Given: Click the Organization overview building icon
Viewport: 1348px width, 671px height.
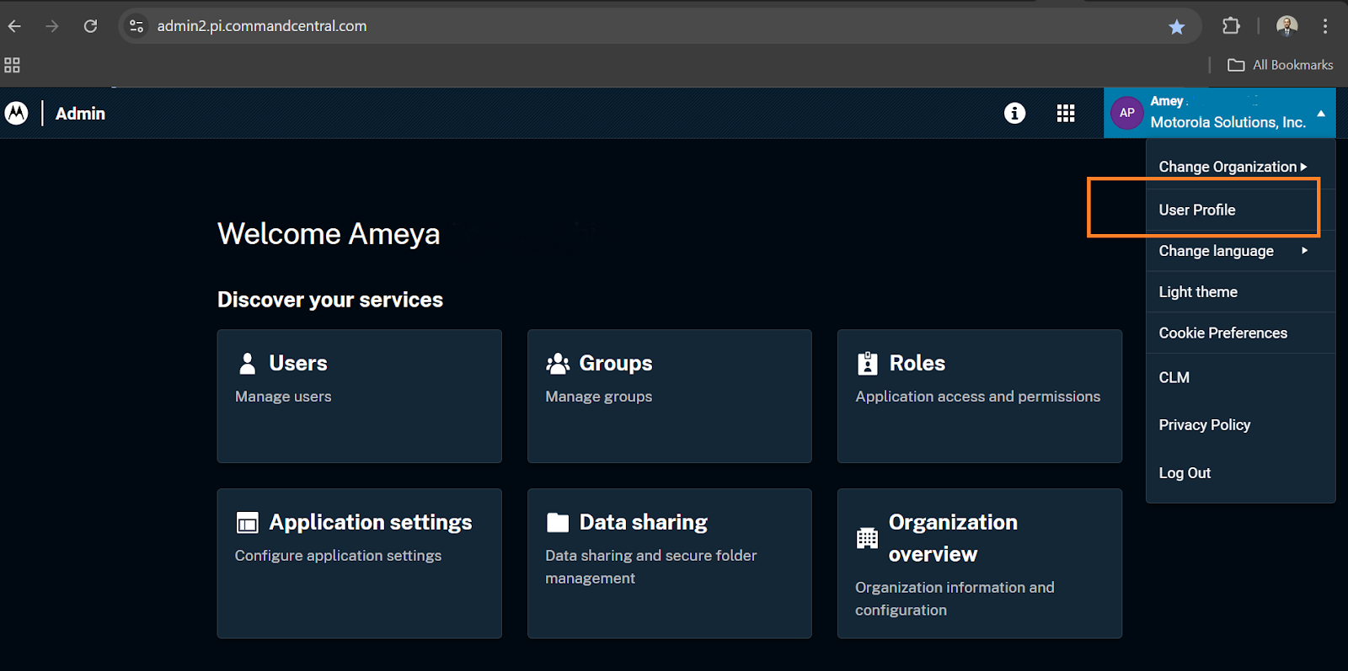Looking at the screenshot, I should 867,538.
